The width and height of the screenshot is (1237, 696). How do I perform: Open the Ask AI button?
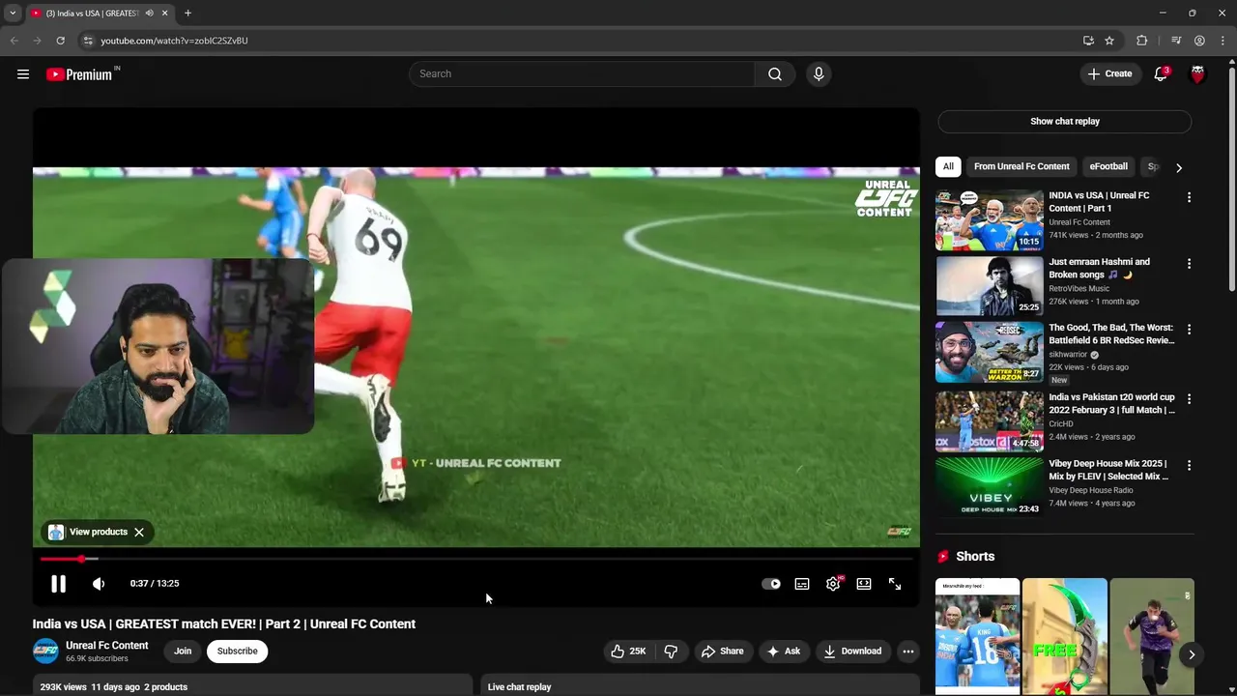(x=784, y=652)
